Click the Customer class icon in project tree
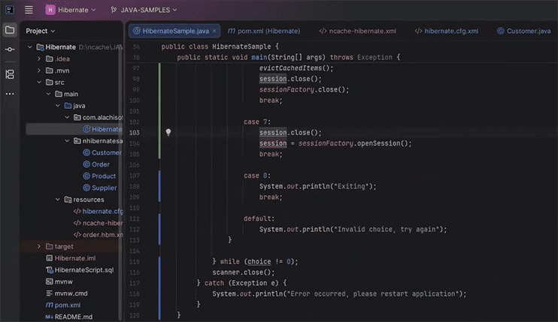 86,152
